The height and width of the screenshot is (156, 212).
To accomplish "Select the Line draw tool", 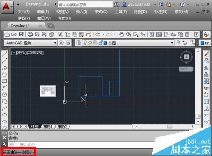I will coord(5,54).
